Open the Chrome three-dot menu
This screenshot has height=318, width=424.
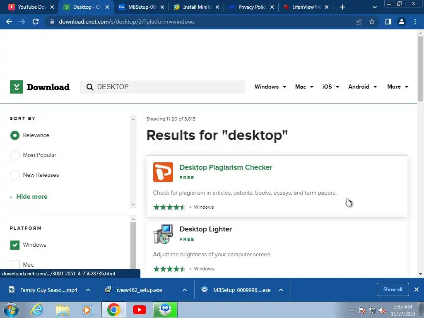(x=415, y=22)
